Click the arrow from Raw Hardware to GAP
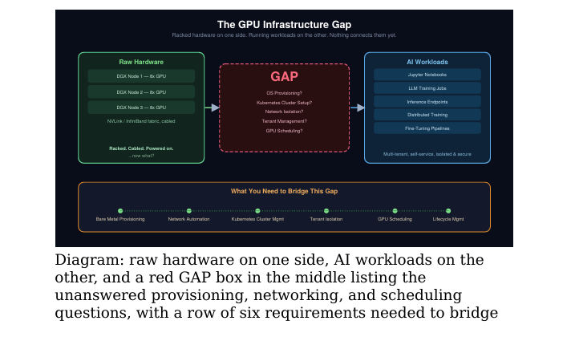The width and height of the screenshot is (571, 345). click(212, 108)
